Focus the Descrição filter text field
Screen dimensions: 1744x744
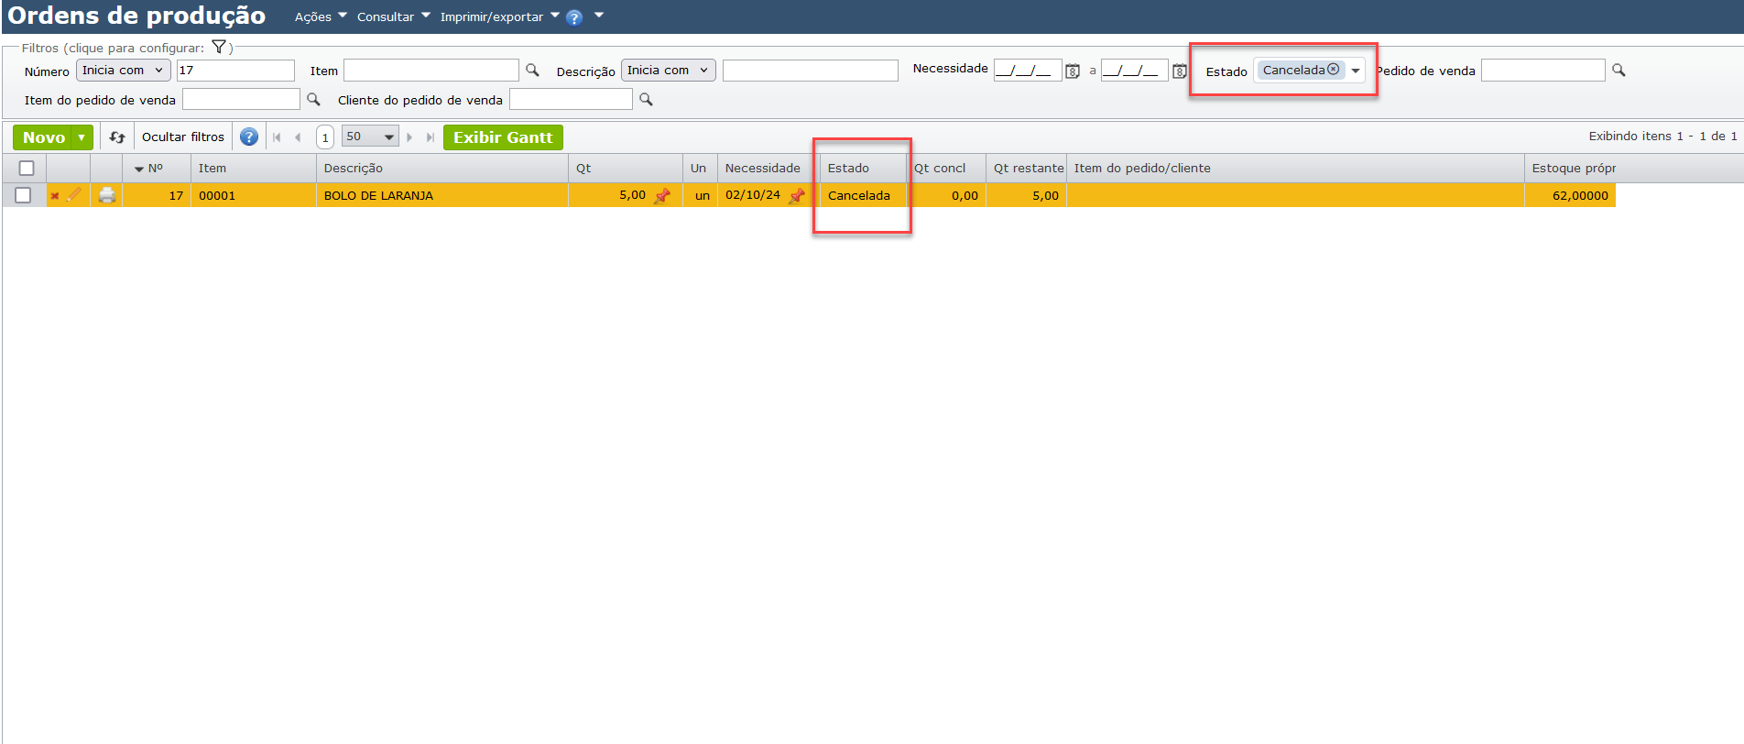click(x=811, y=71)
